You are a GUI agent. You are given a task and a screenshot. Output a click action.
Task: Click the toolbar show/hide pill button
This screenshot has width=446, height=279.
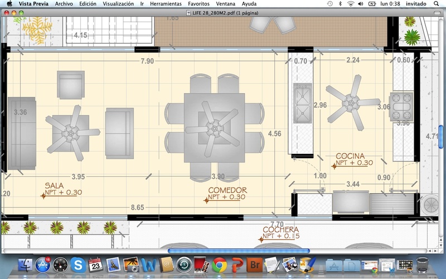point(437,12)
